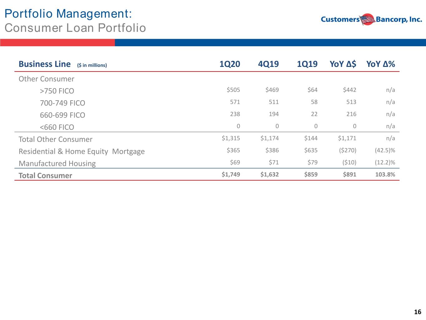Select the YoY Δ% column header
The width and height of the screenshot is (426, 320).
tap(381, 64)
